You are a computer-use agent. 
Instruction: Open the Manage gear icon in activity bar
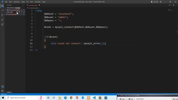tap(3, 91)
